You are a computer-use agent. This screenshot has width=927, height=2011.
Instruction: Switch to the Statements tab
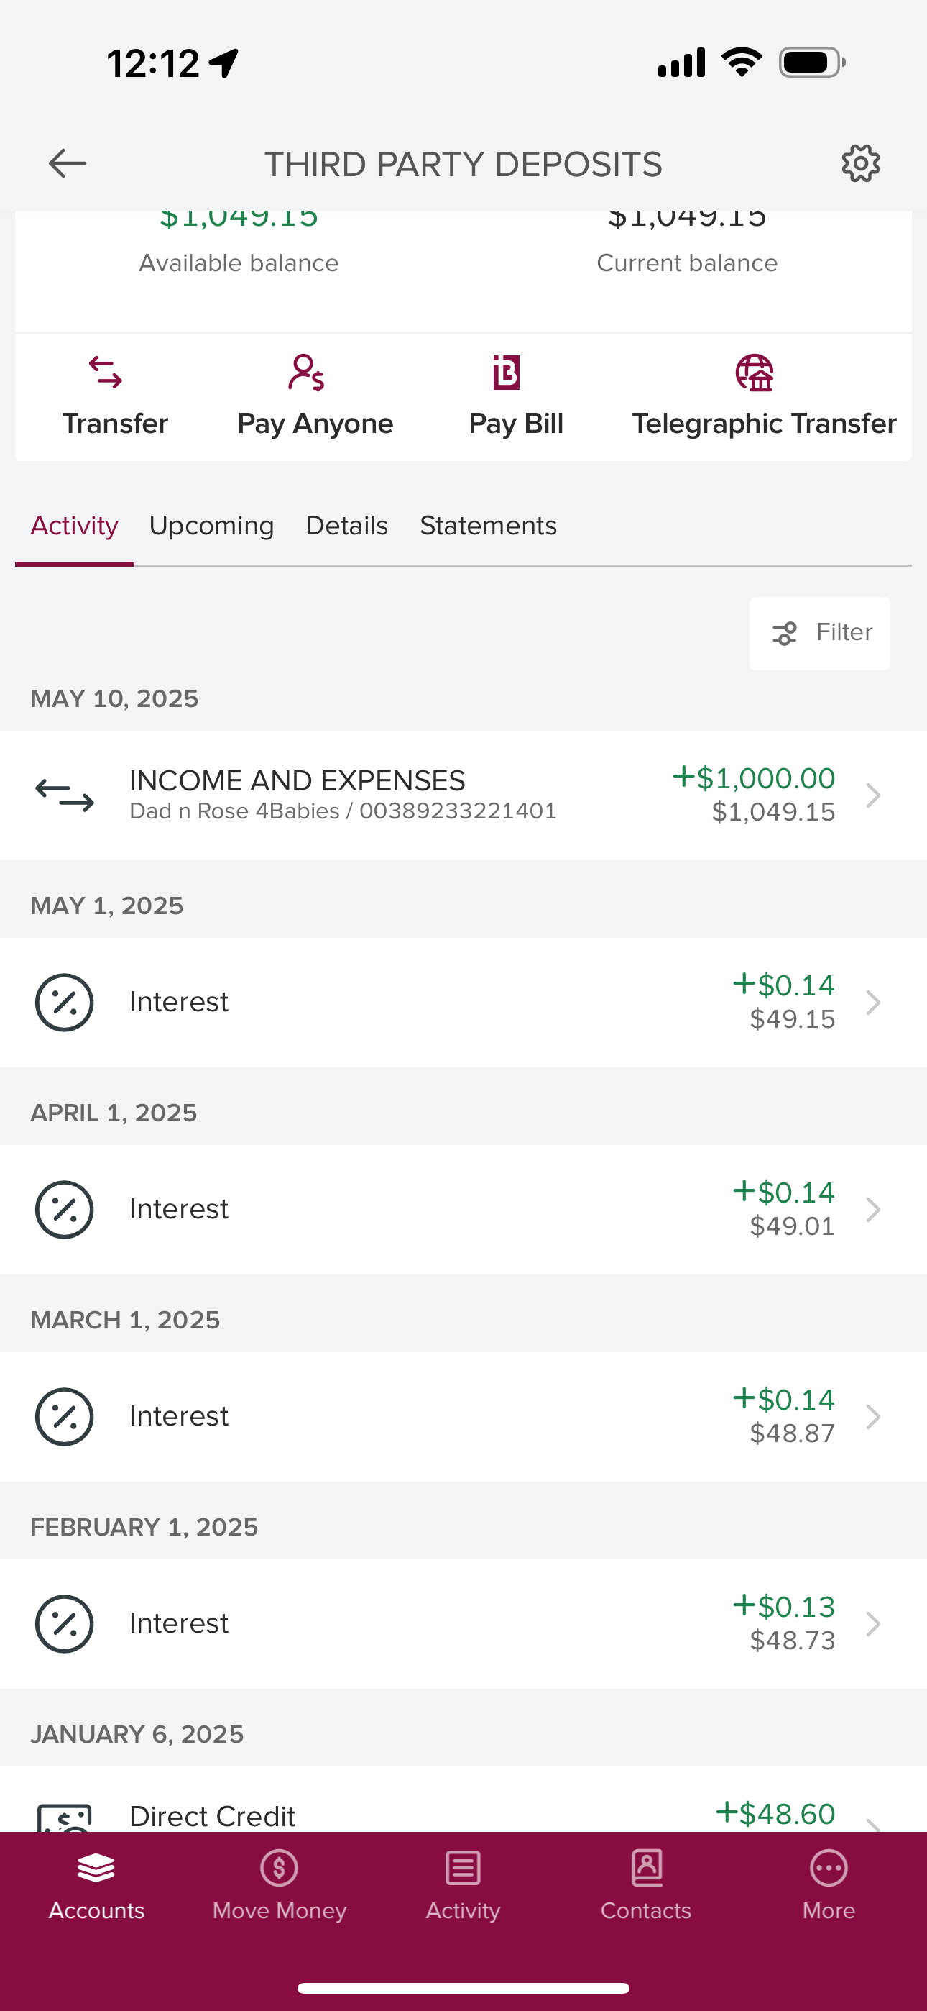click(x=489, y=526)
